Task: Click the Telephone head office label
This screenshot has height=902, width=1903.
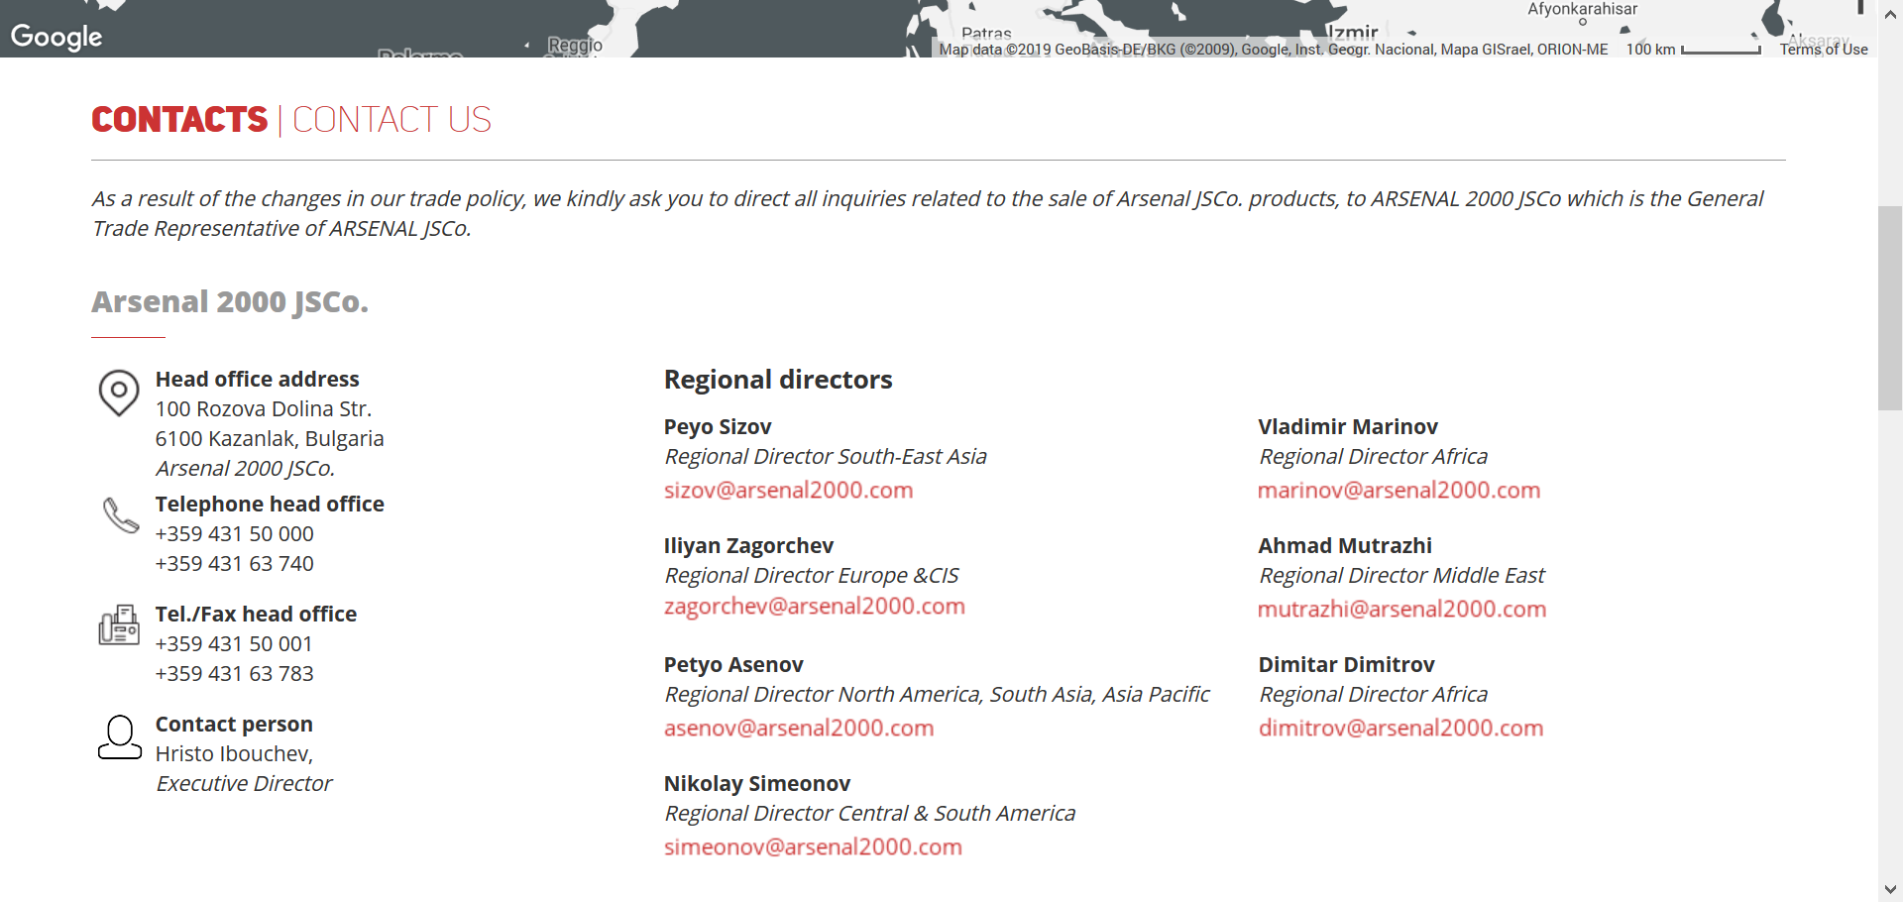Action: click(270, 504)
